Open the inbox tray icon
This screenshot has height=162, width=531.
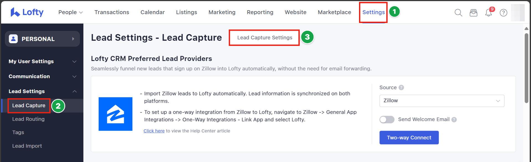[473, 13]
